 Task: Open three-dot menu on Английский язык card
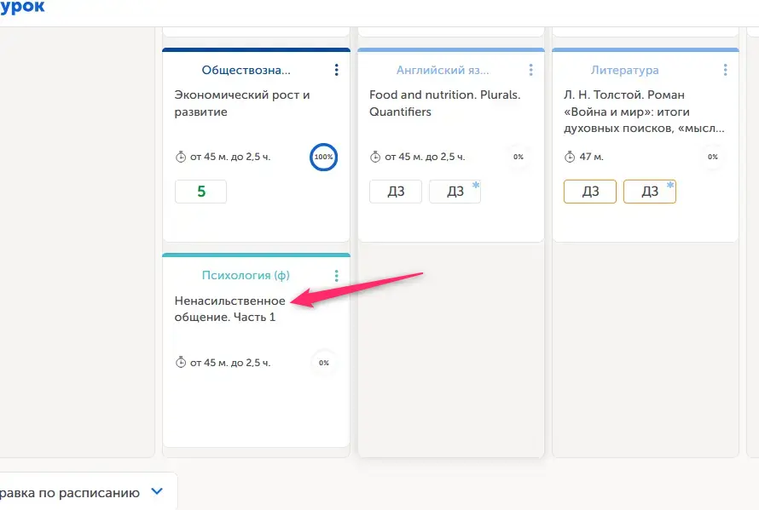(531, 70)
